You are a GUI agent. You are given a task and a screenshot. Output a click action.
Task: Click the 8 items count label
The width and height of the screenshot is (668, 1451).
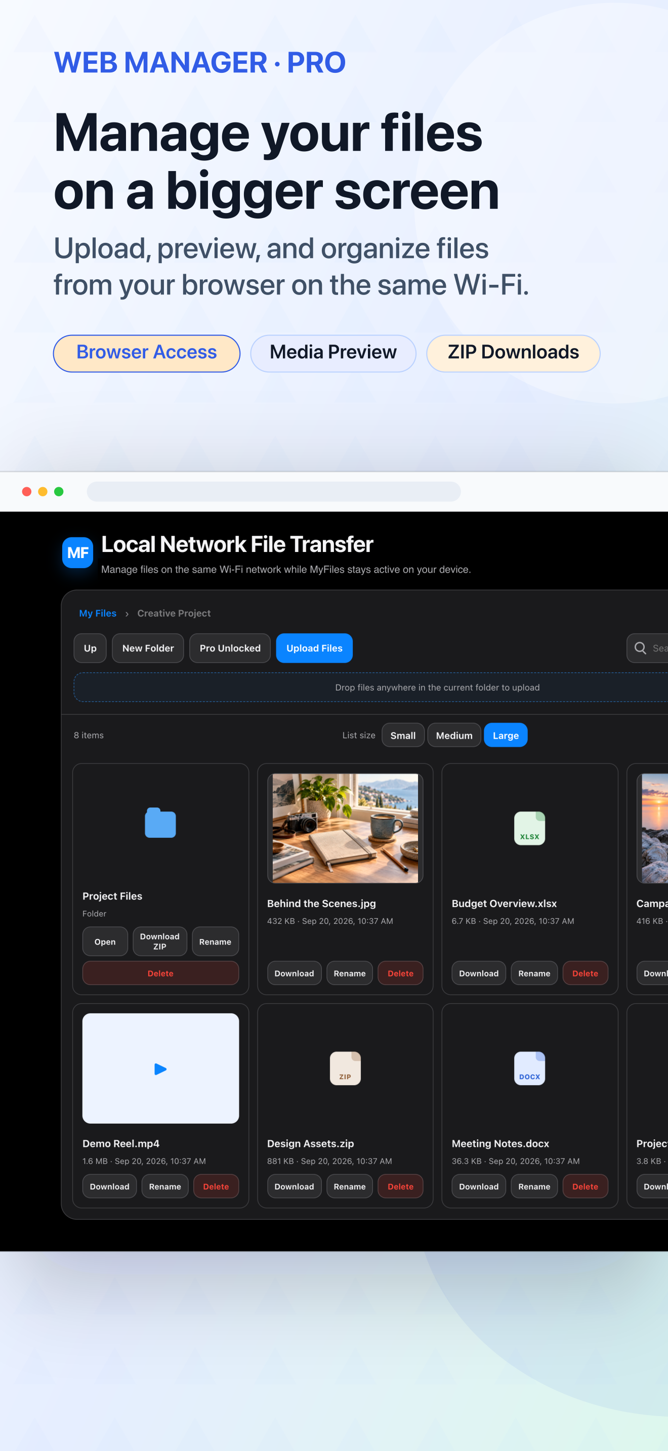coord(89,735)
